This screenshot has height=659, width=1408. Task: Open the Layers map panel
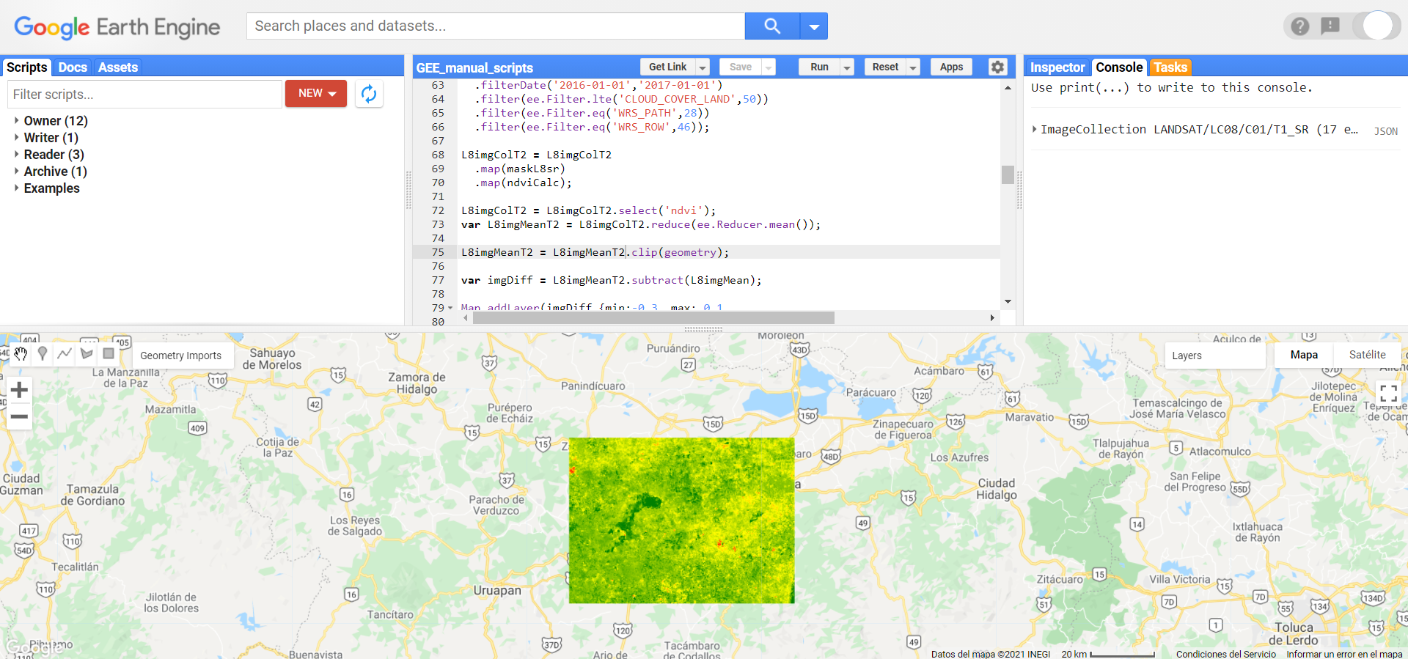[1215, 356]
